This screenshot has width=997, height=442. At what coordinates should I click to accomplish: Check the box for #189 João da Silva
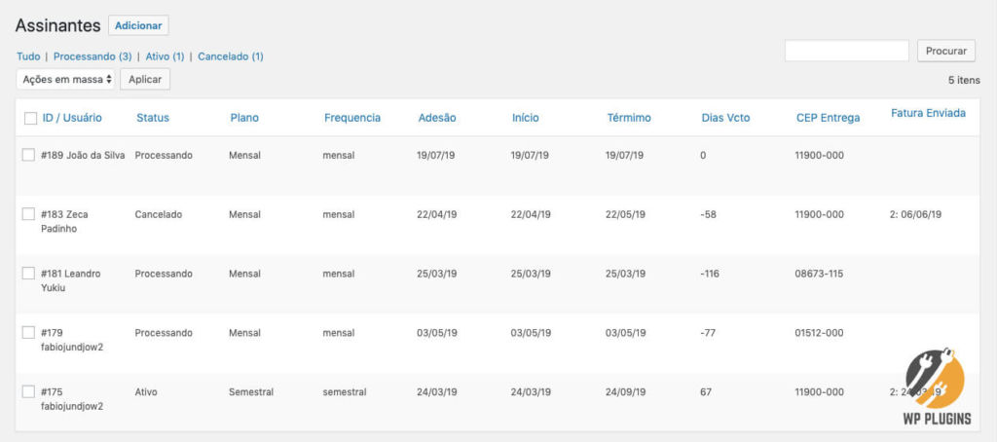[28, 155]
